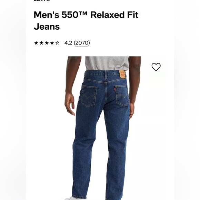200x200 pixels.
Task: Click the fourth filled rating star
Action: click(x=52, y=43)
